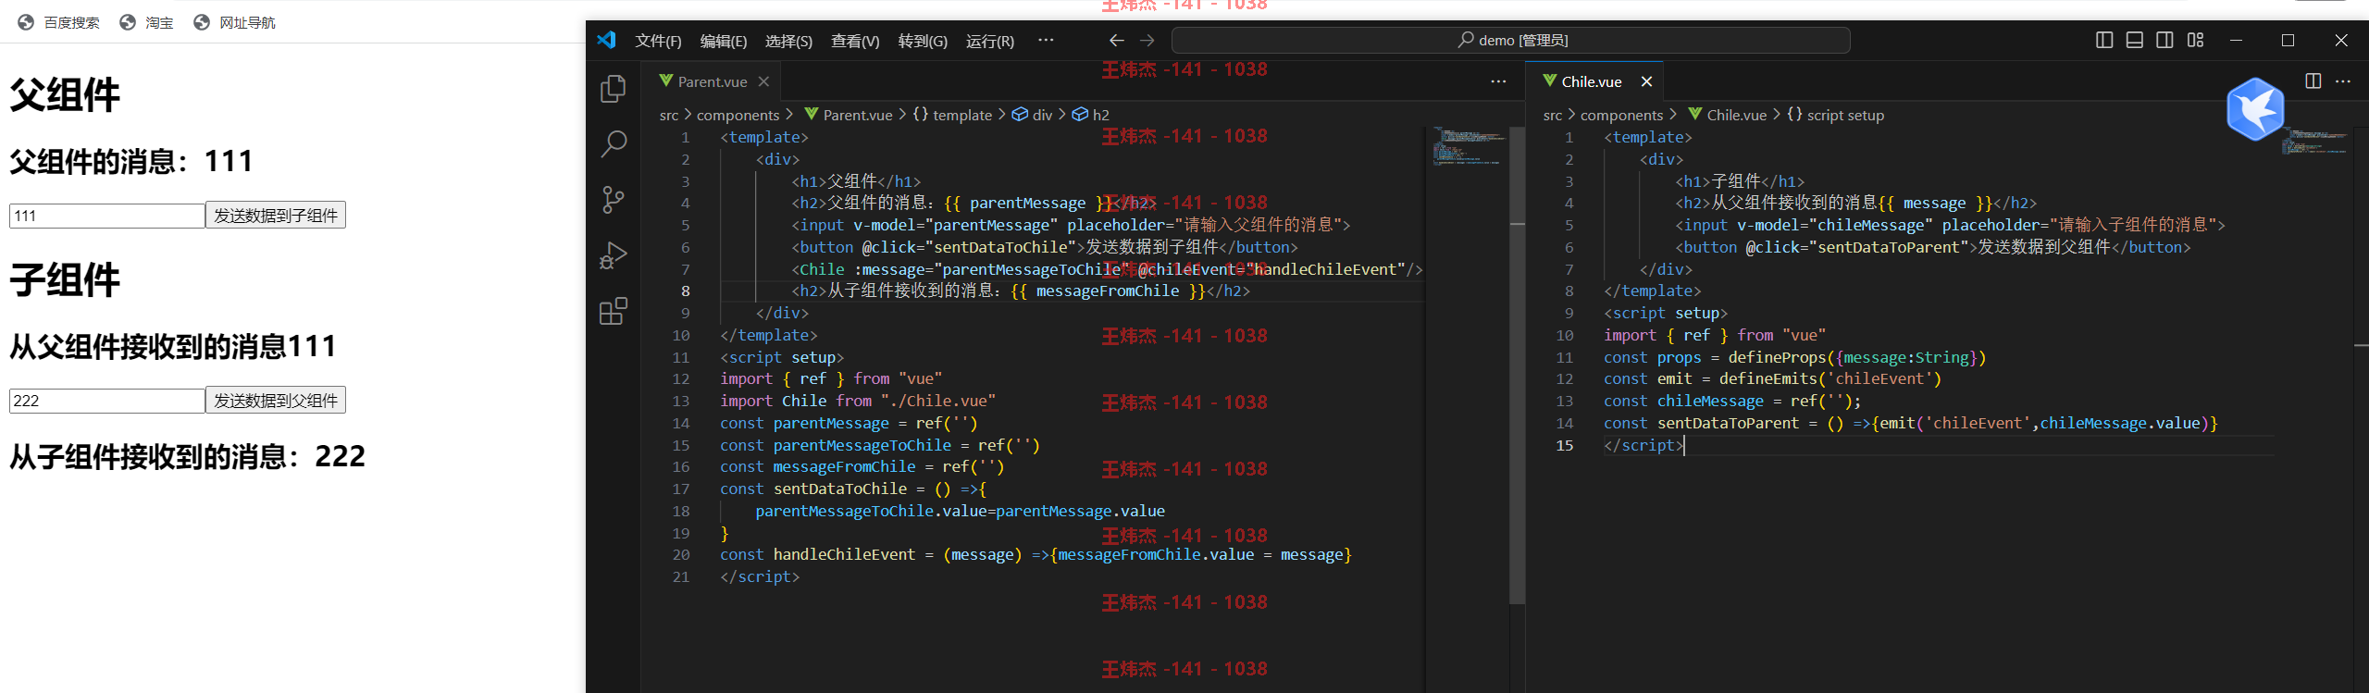Select src in Parent.vue breadcrumb

pos(669,115)
